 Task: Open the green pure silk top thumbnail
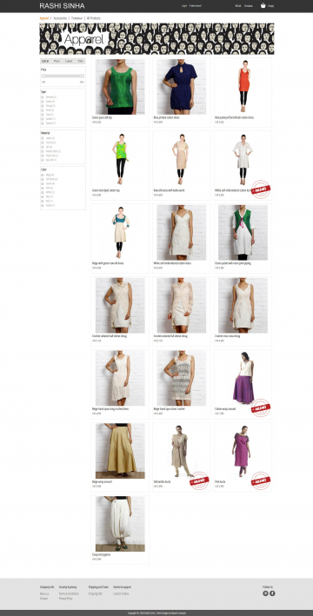pos(120,87)
